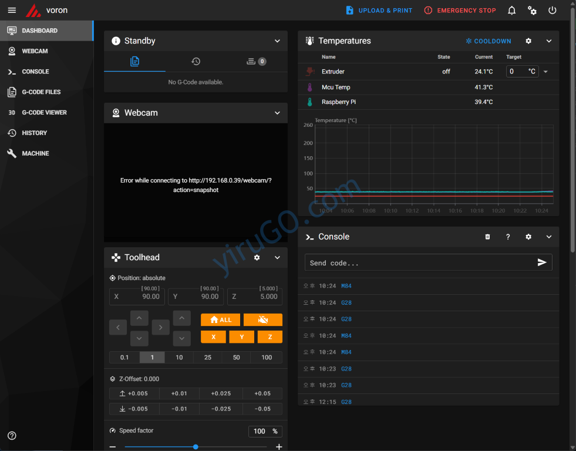Screen dimensions: 576x451
Task: Select the 0.1 mm step size
Action: pos(124,357)
